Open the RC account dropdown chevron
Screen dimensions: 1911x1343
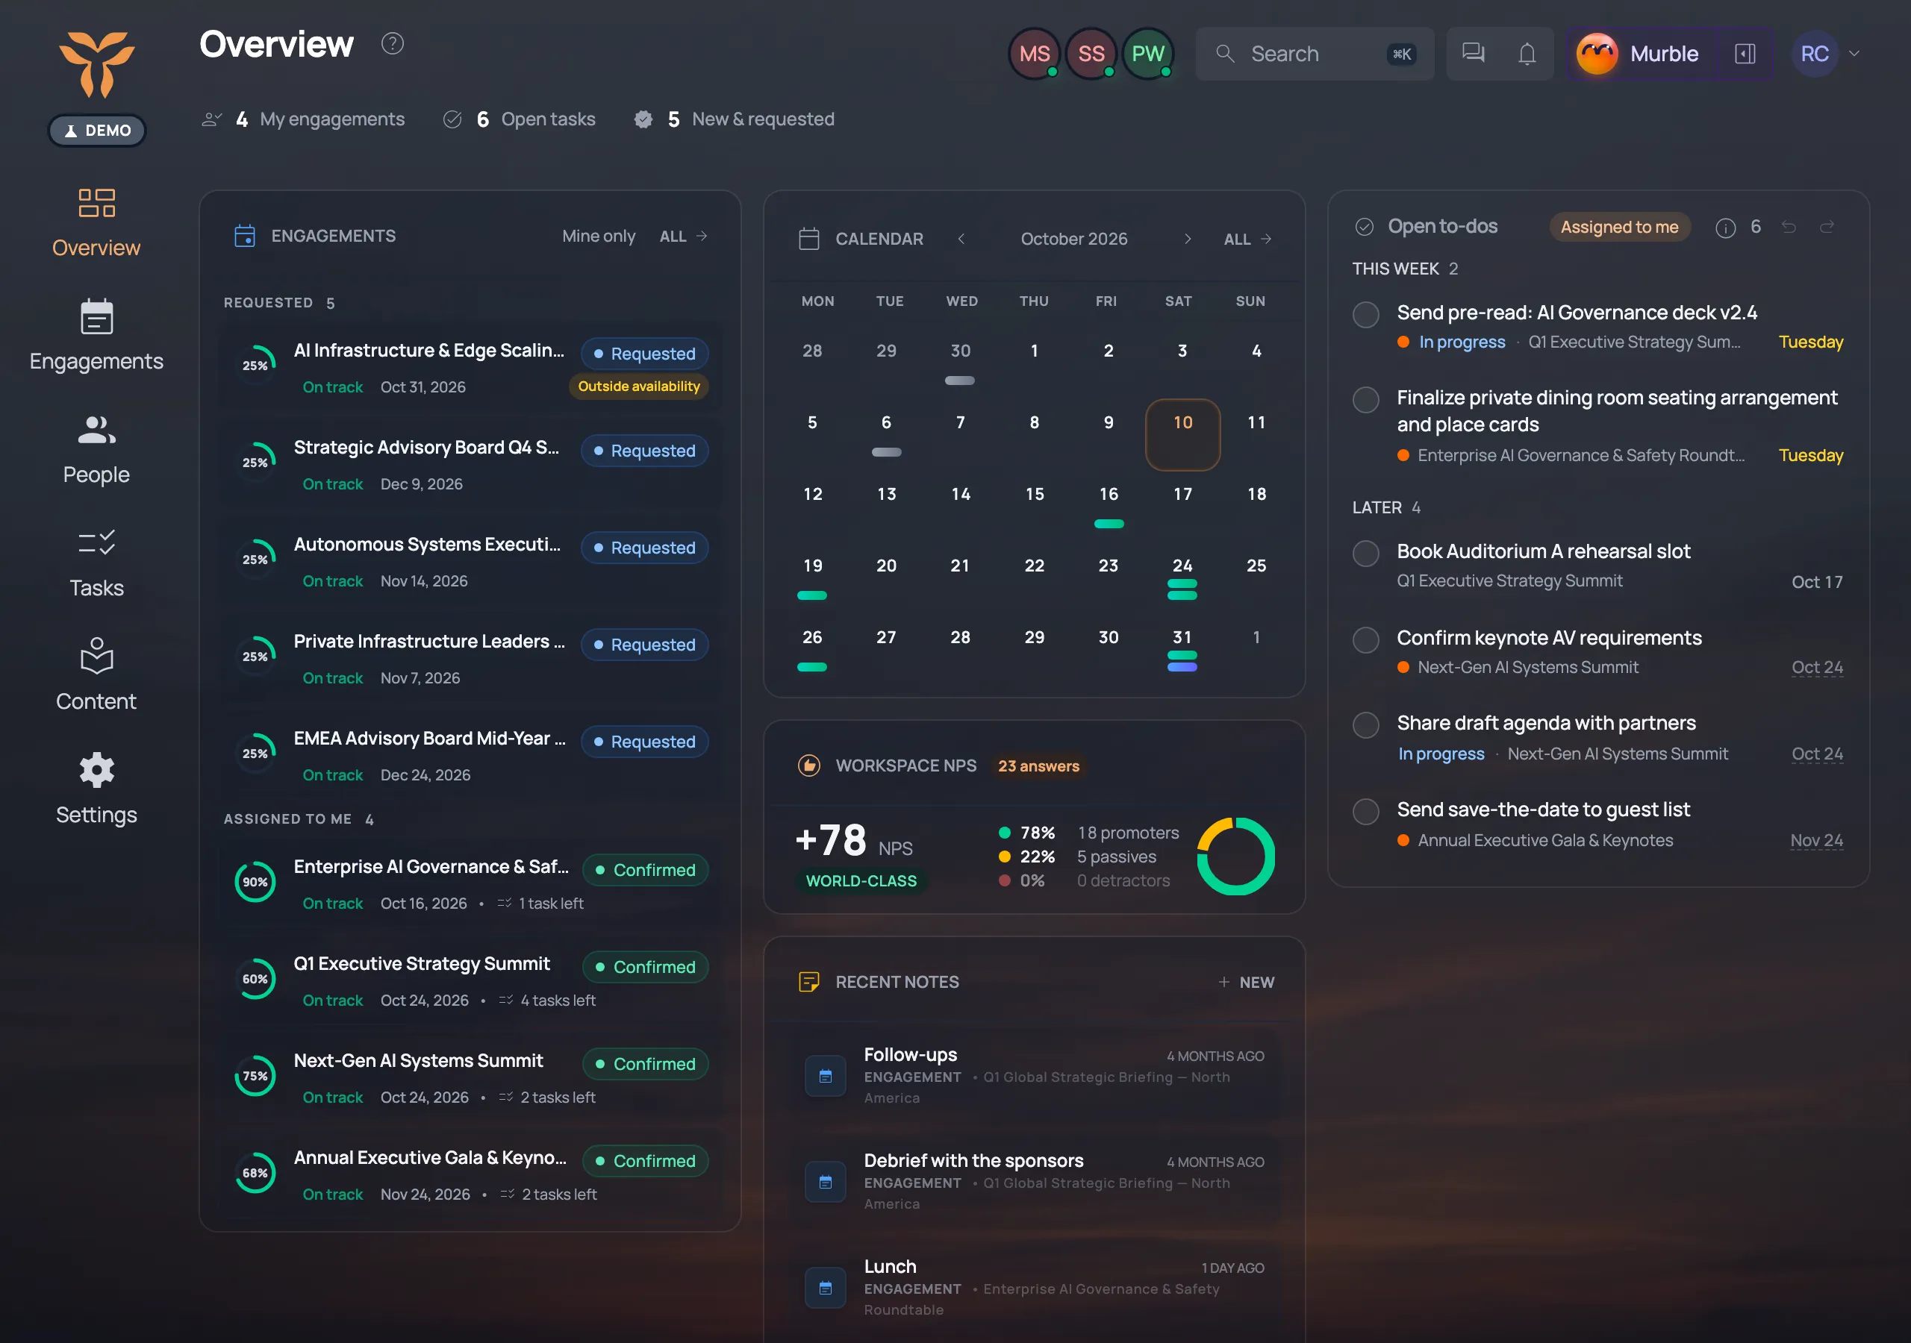[x=1854, y=53]
